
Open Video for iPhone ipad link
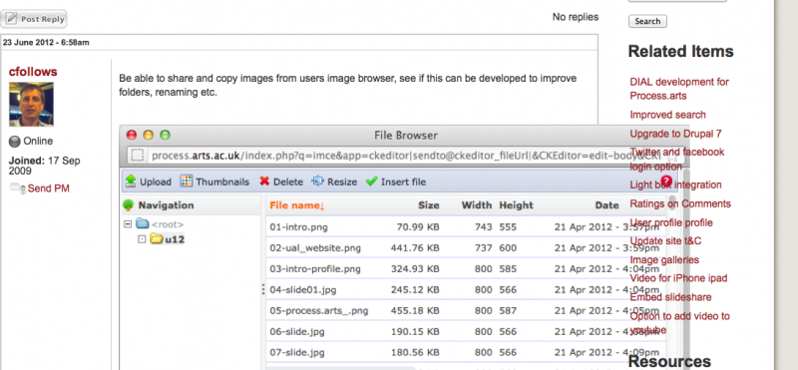click(678, 278)
